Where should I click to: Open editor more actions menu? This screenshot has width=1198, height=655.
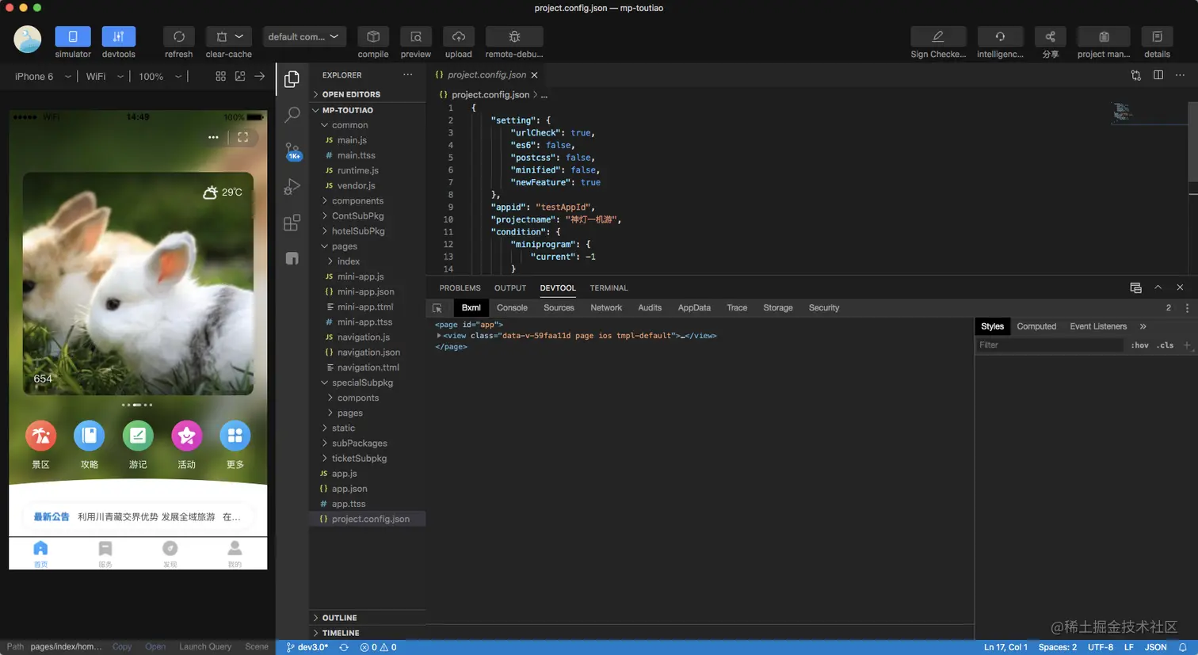click(x=1180, y=75)
